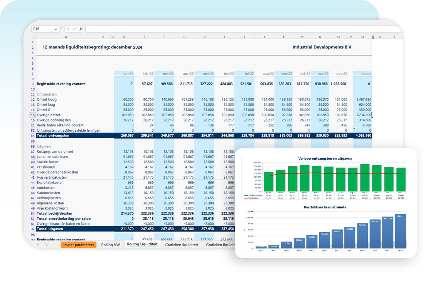Viewport: 446px width, 292px height.
Task: Click the 'Vrije kostengroep 1' label
Action: point(52,208)
